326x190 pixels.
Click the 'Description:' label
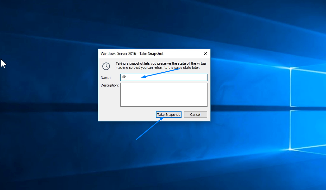pos(110,85)
